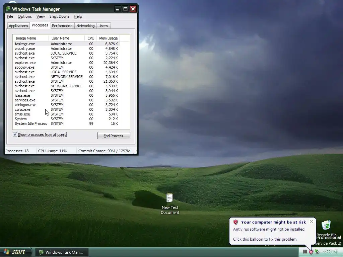Screen dimensions: 343x257
Task: Select the Processes tab
Action: [40, 25]
